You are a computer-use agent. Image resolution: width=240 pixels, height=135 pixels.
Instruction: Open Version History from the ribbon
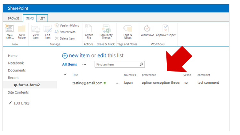67,25
